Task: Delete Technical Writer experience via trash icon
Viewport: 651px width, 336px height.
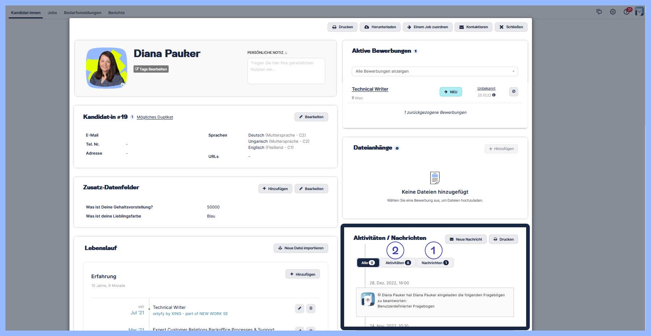Action: click(x=311, y=308)
